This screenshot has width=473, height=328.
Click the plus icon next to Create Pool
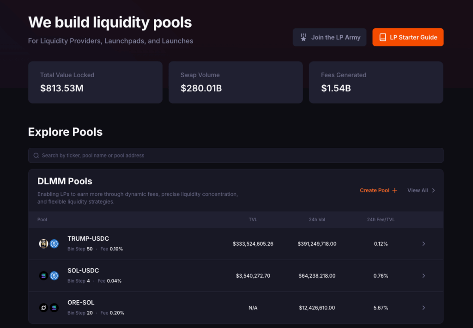tap(394, 190)
